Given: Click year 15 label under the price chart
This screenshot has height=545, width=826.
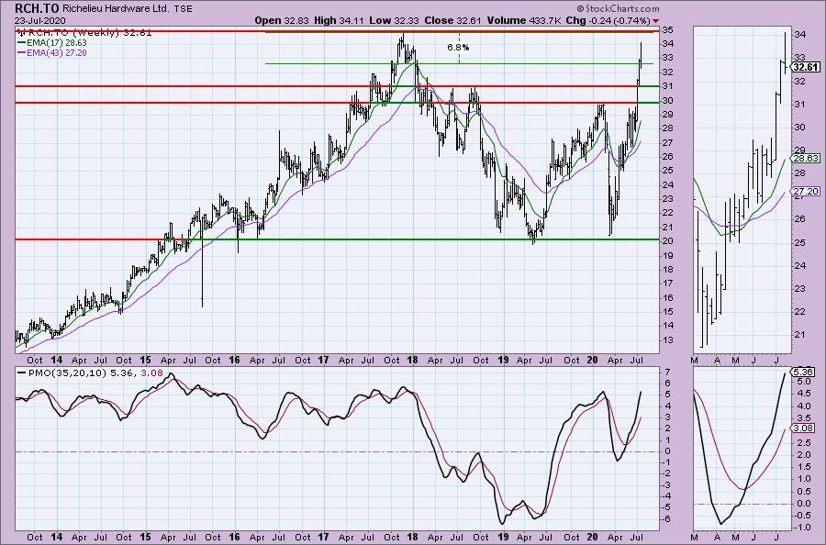Looking at the screenshot, I should [x=145, y=361].
